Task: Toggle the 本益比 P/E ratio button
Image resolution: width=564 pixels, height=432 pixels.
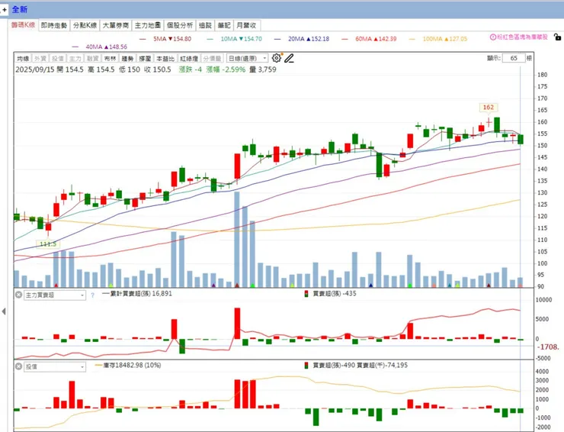Action: click(x=165, y=58)
